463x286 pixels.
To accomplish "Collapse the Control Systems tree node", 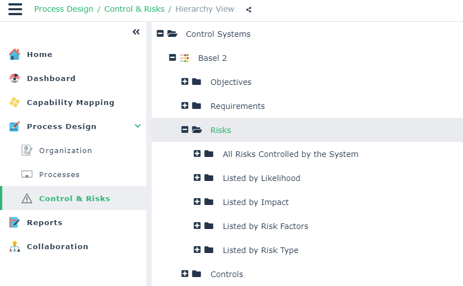I will [160, 34].
